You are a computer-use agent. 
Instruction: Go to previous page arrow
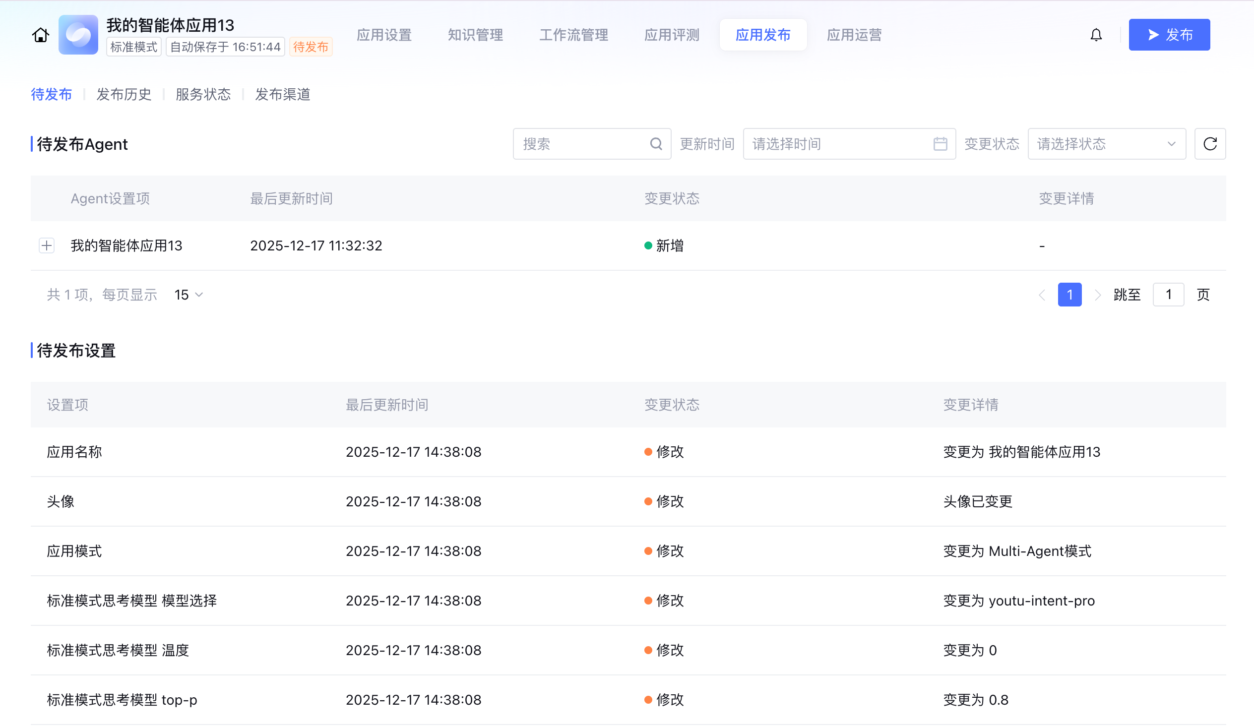pyautogui.click(x=1042, y=295)
